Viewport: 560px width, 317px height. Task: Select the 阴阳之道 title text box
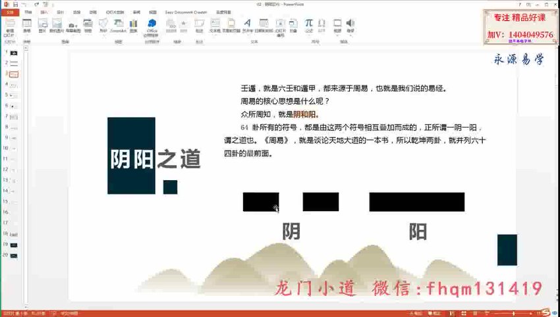pyautogui.click(x=155, y=159)
